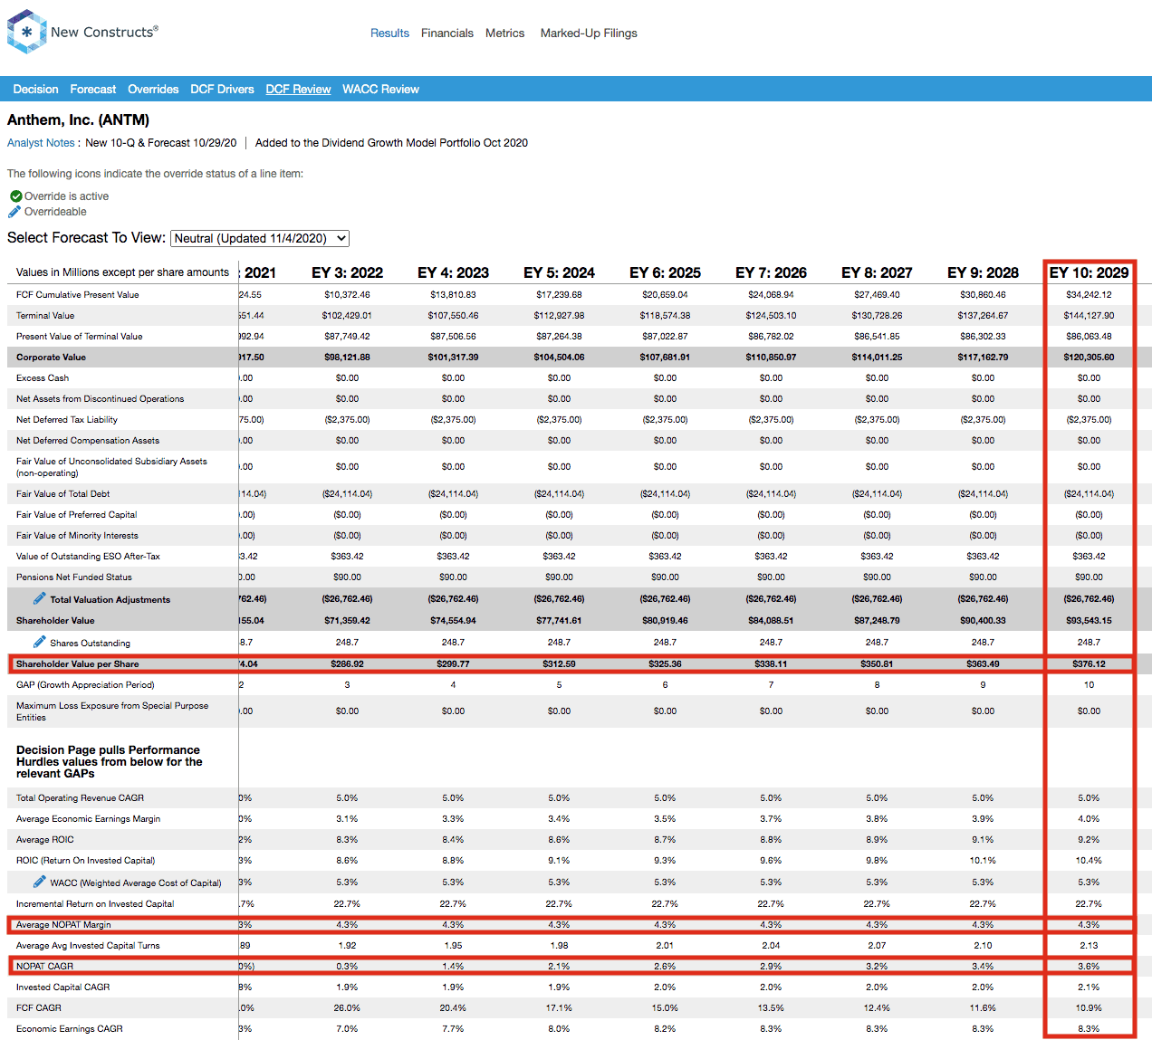The width and height of the screenshot is (1152, 1040).
Task: Go to the Financials menu
Action: 447,33
